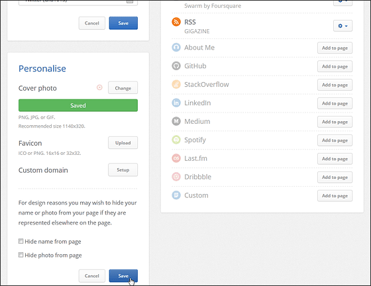This screenshot has height=286, width=371.
Task: Click the Spotify label text
Action: point(195,140)
